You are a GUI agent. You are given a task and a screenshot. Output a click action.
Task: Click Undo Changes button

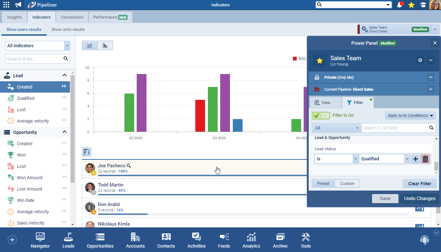(420, 198)
